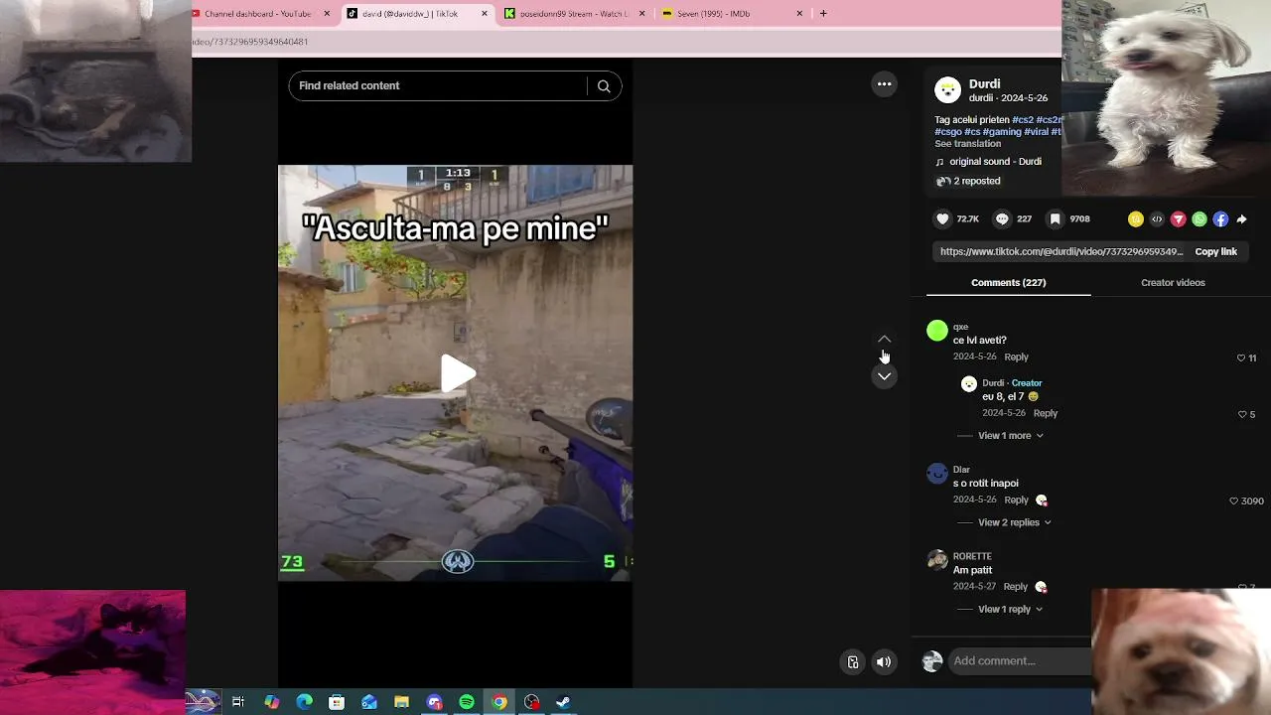Reply to Durdi's creator comment
The image size is (1271, 715).
[1045, 414]
